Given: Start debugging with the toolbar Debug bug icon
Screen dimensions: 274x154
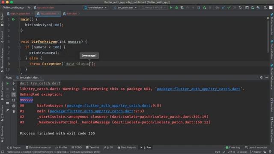Looking at the screenshot, I should click(176, 8).
